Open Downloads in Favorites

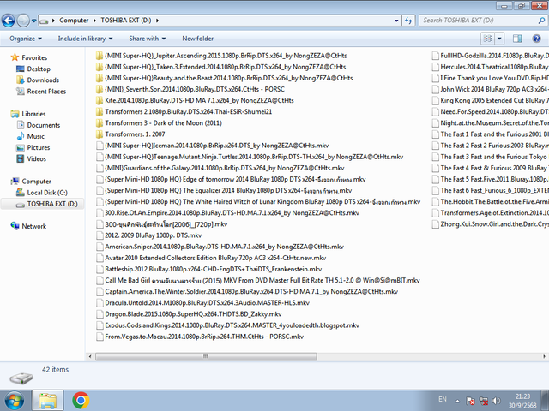(x=43, y=80)
